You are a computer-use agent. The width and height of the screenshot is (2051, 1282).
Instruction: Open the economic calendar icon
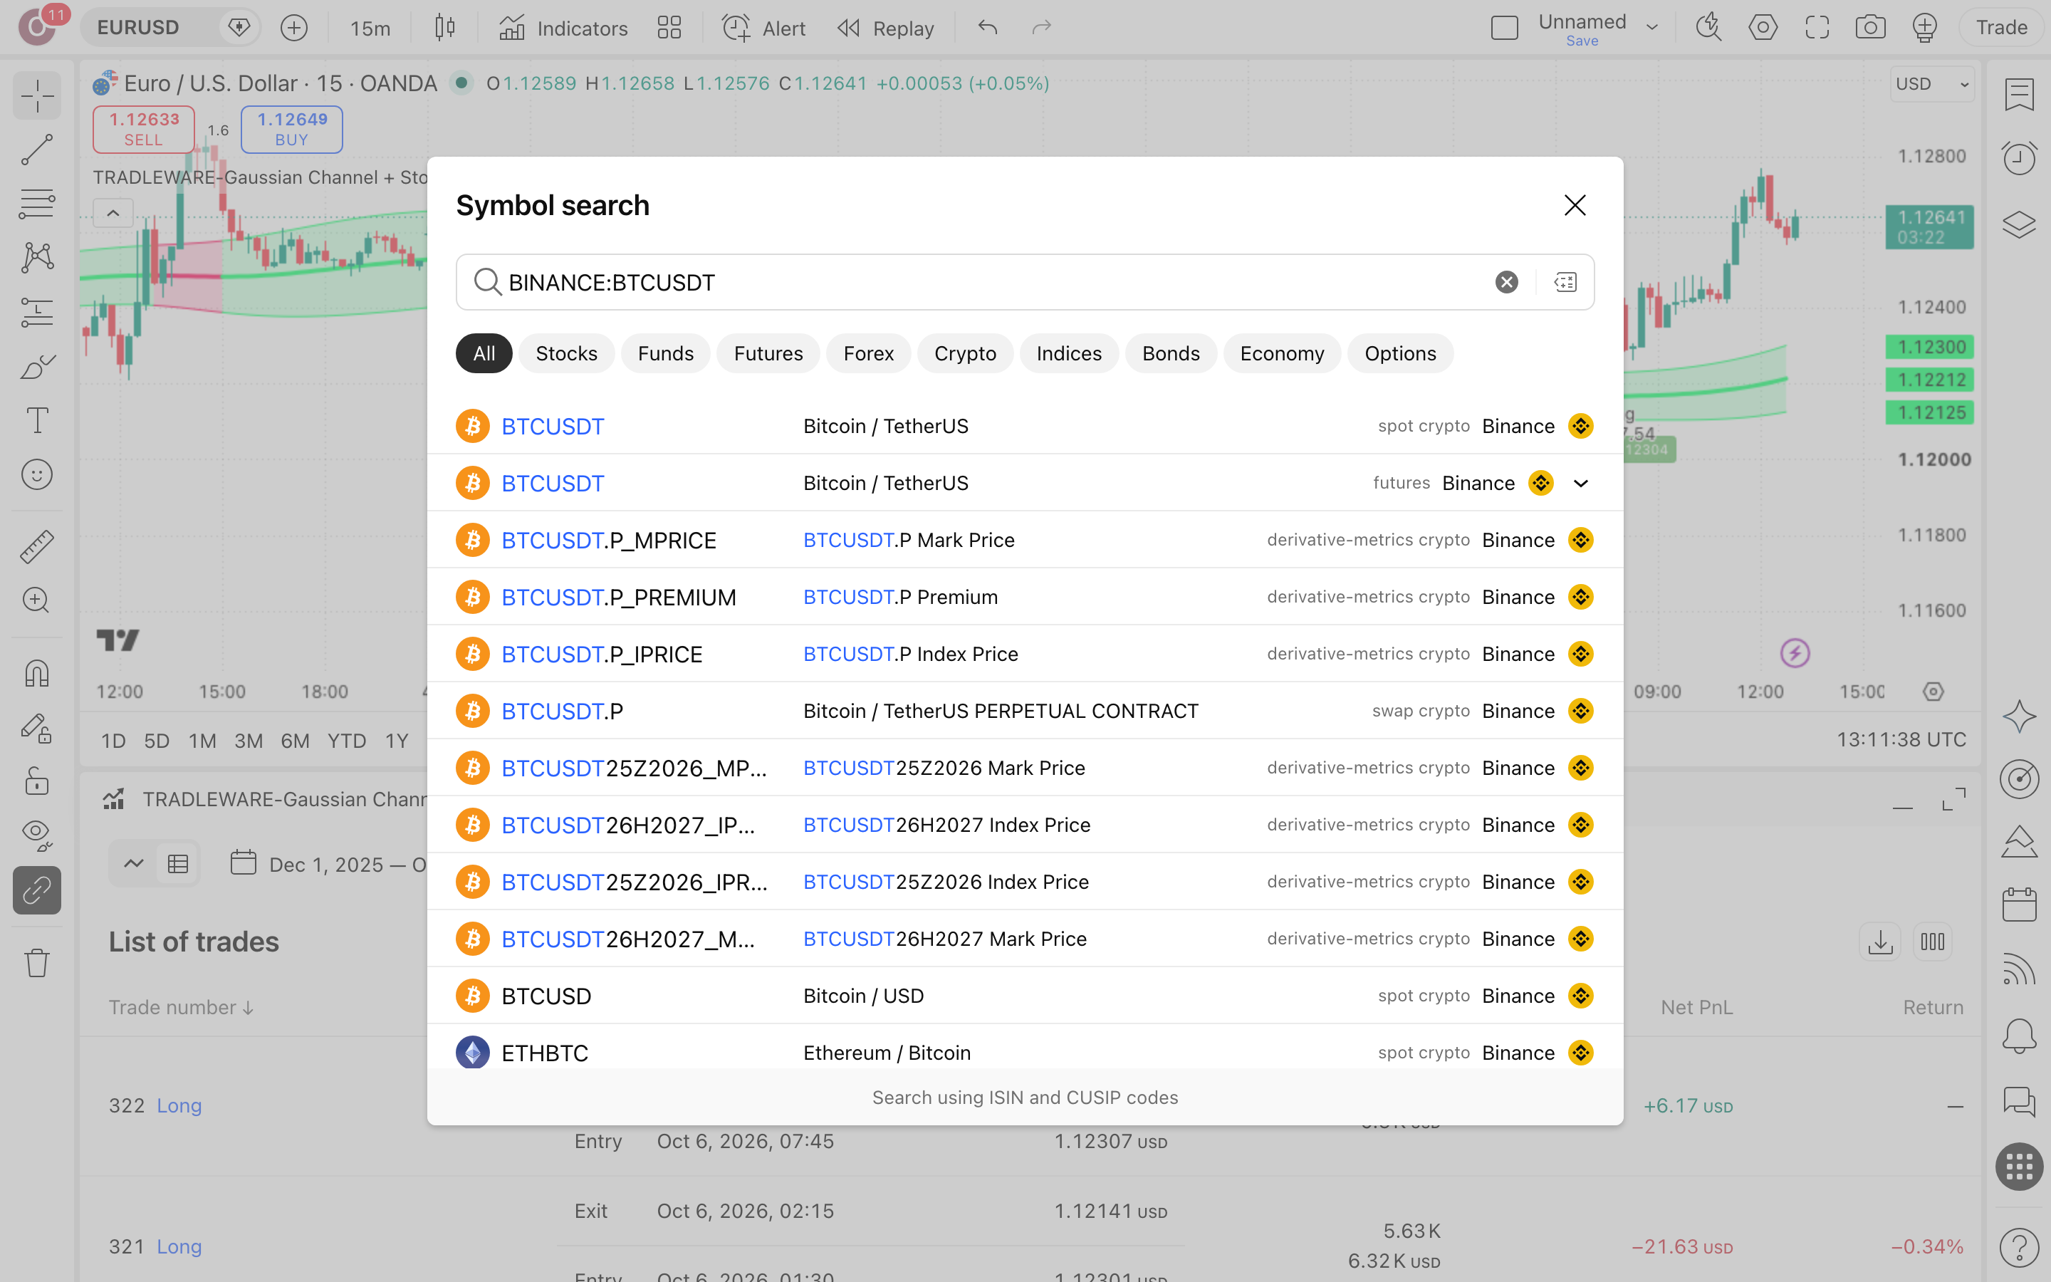pyautogui.click(x=2020, y=905)
